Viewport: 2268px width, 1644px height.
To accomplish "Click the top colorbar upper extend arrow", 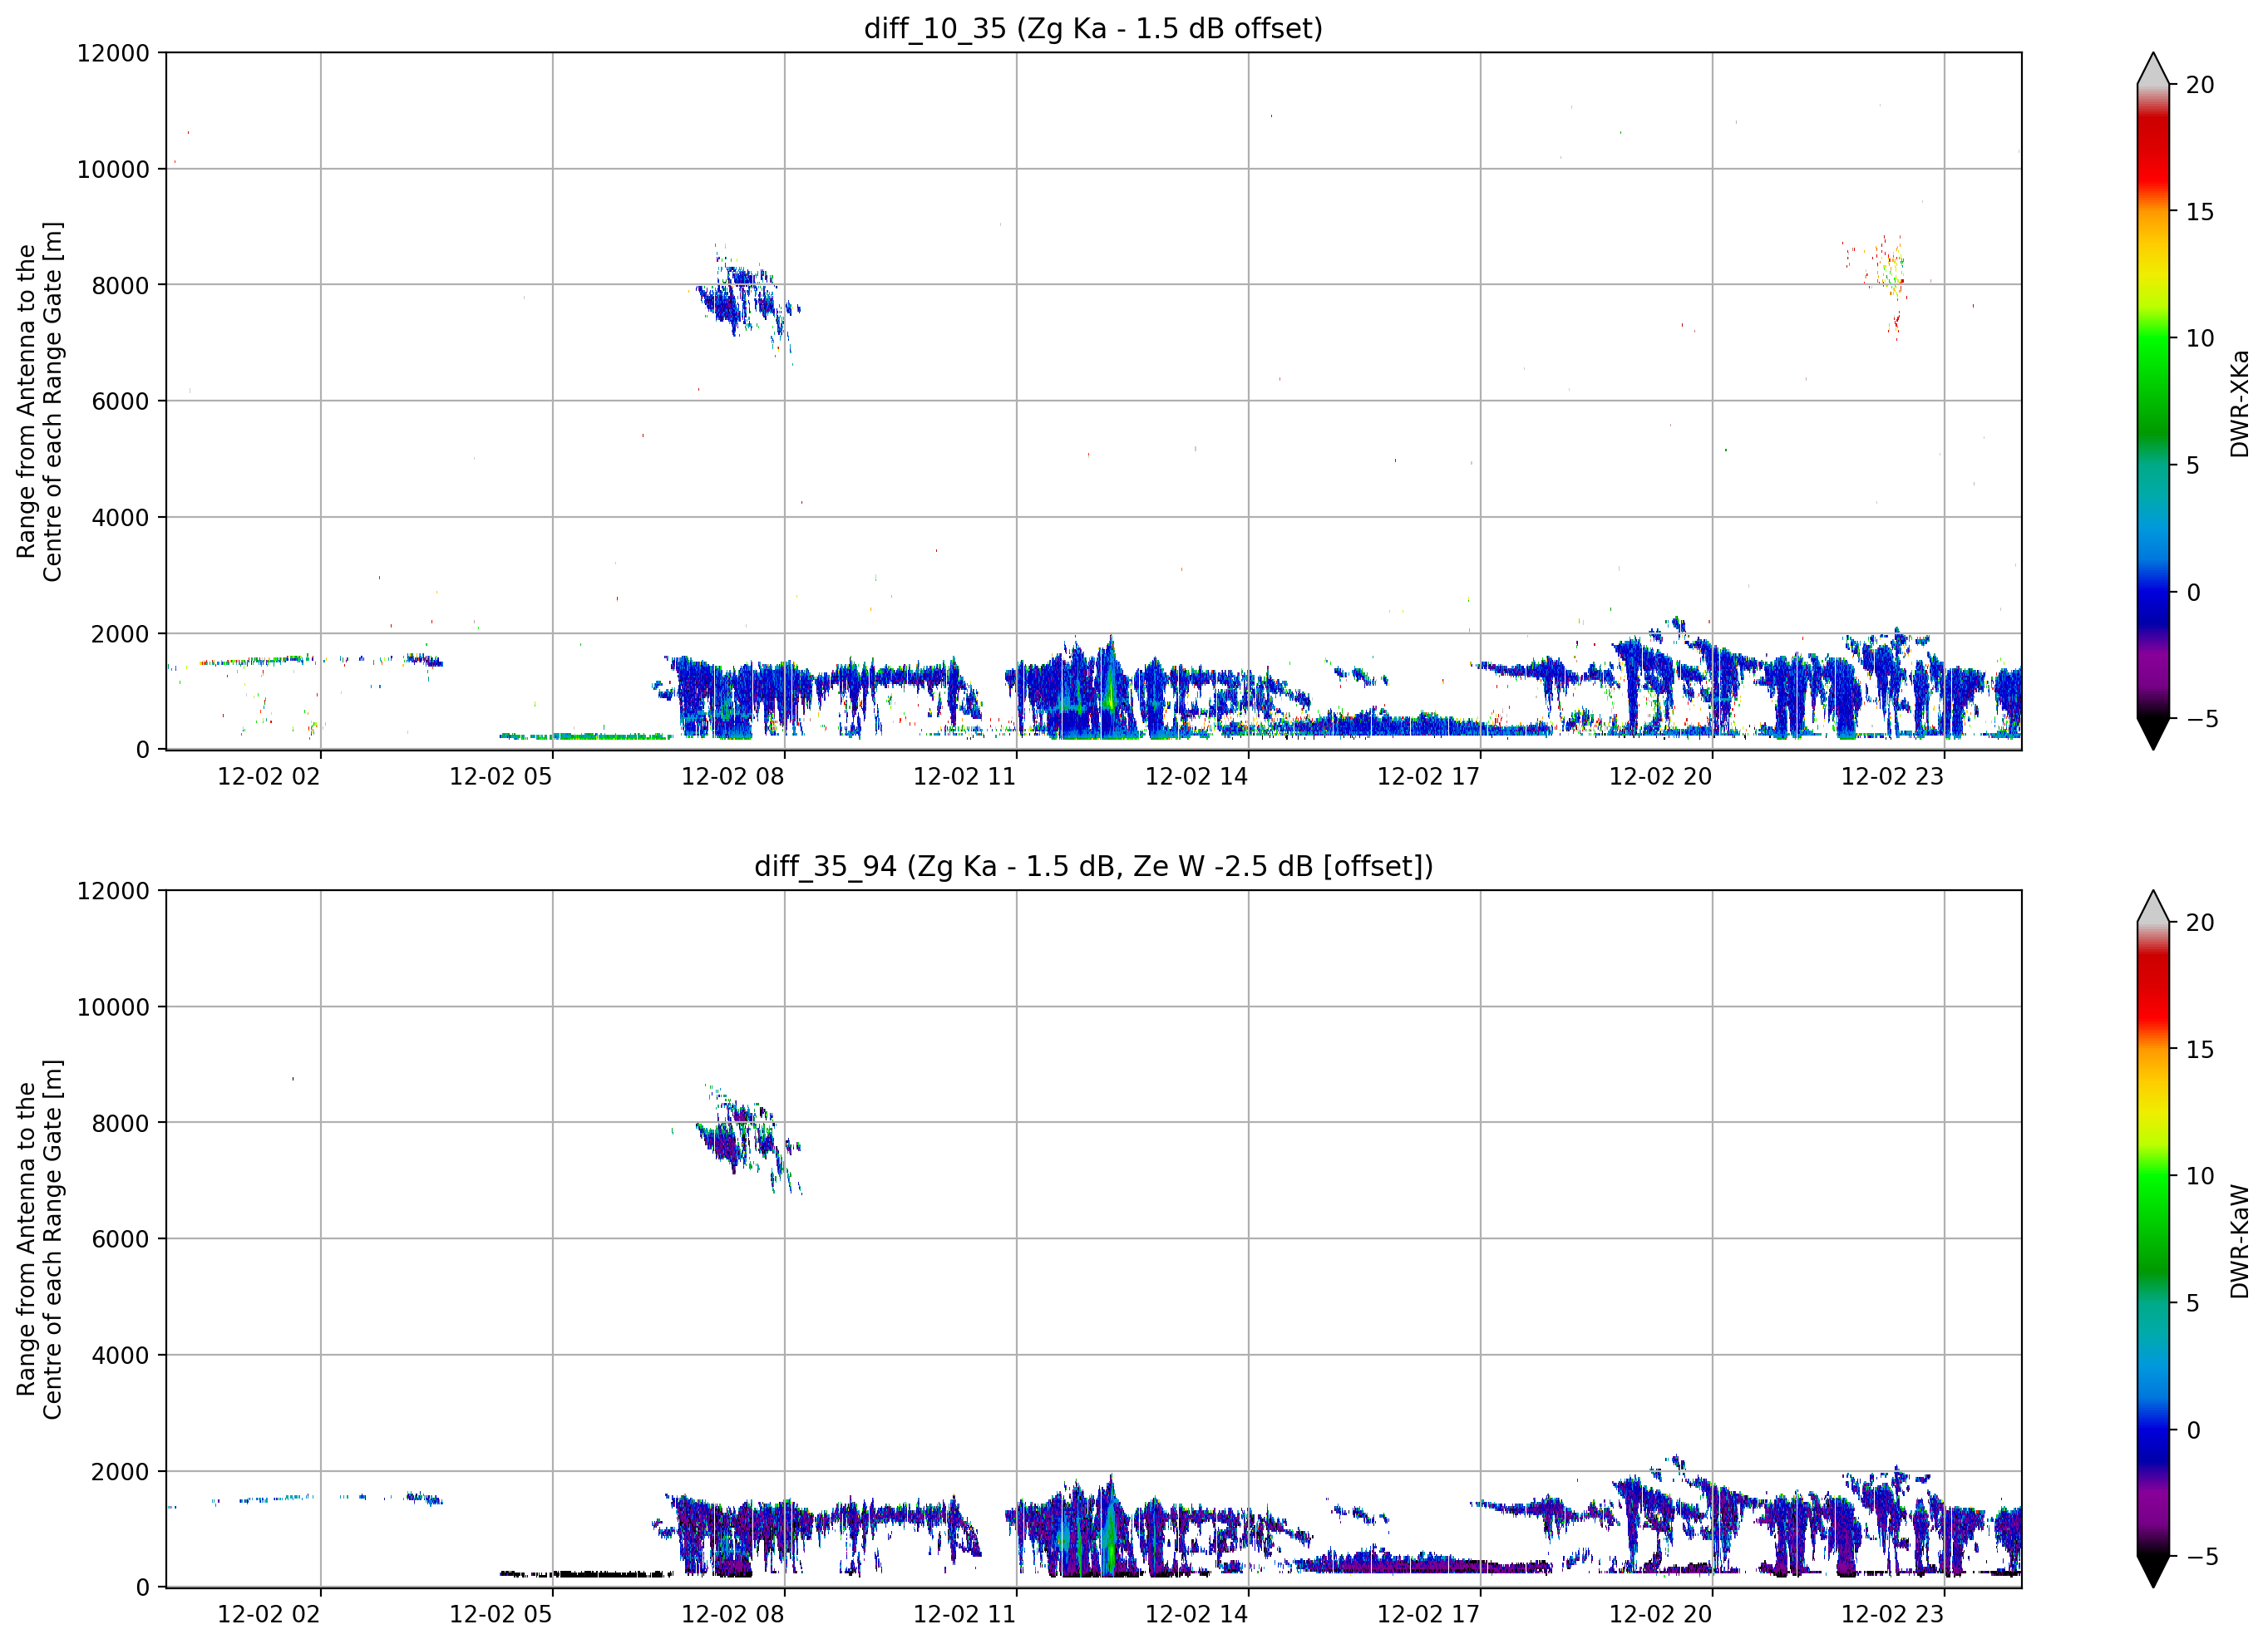I will pyautogui.click(x=2153, y=68).
